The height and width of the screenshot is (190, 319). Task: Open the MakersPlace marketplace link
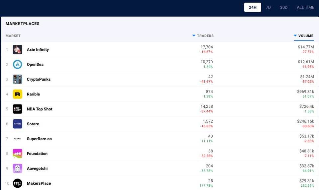point(39,183)
